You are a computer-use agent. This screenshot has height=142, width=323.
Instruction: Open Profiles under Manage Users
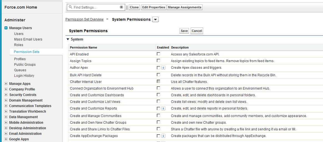(20, 59)
